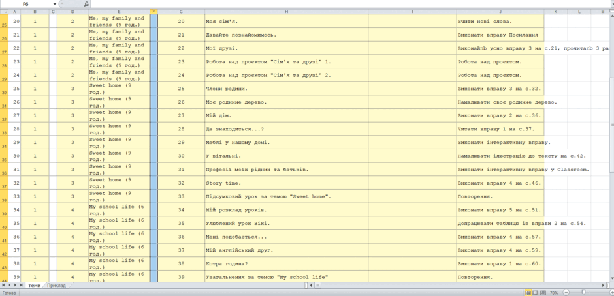Click cell 'Виконати вправу Посилання'
The height and width of the screenshot is (296, 614).
(500, 35)
